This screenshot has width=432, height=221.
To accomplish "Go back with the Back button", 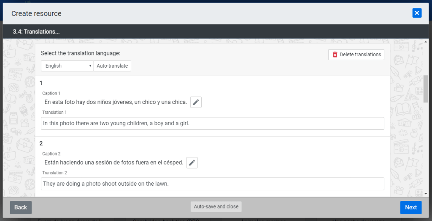I will [21, 207].
